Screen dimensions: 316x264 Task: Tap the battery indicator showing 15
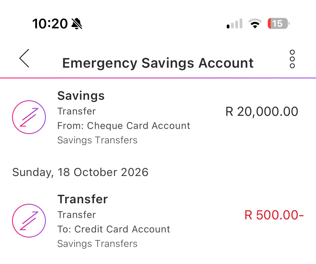[x=278, y=23]
